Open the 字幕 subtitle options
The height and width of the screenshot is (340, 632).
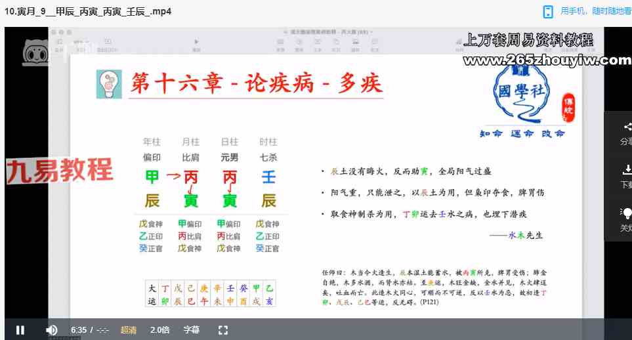[x=191, y=329]
